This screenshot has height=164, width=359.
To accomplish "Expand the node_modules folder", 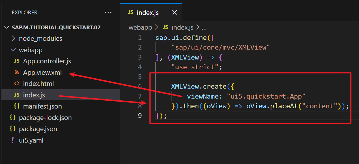I will pyautogui.click(x=41, y=38).
